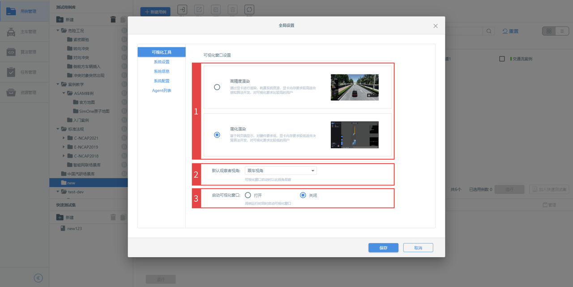
Task: Click the 高精度渲染 preview thumbnail
Action: click(x=355, y=87)
